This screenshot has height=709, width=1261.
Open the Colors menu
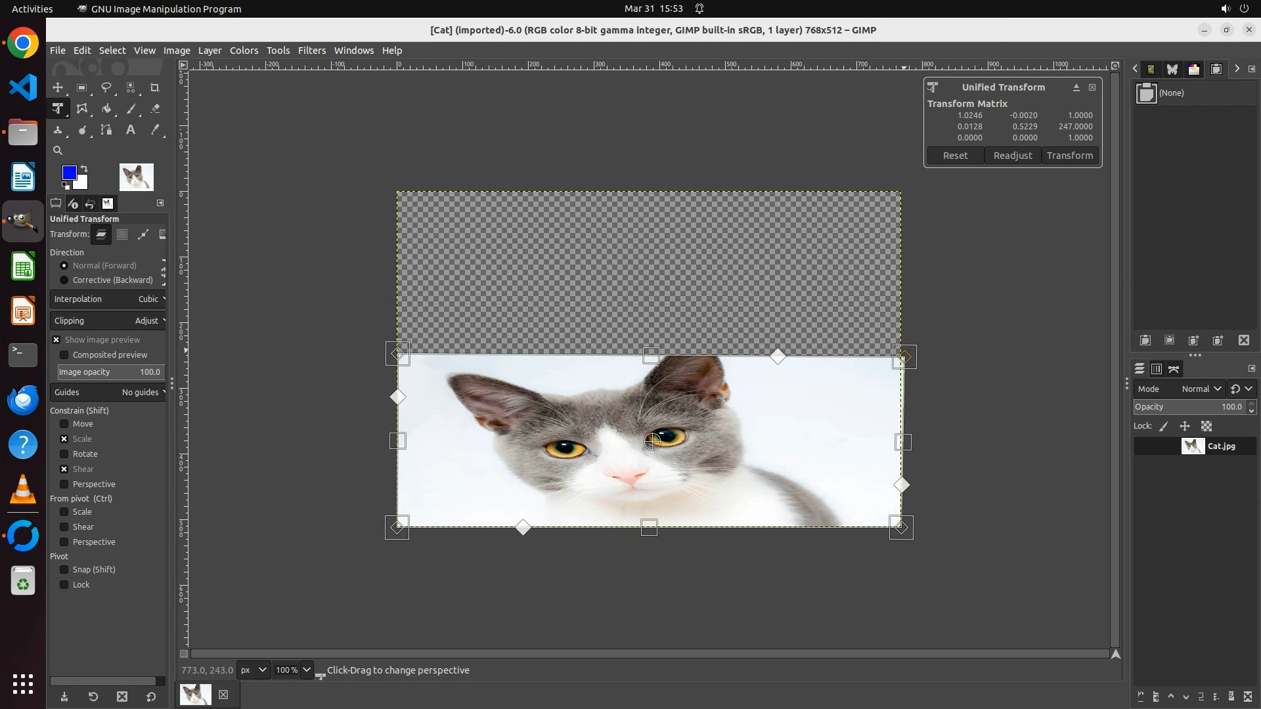tap(244, 51)
